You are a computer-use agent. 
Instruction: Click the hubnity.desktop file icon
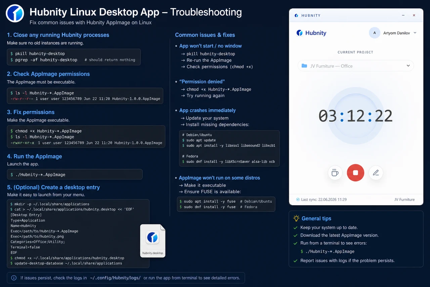pyautogui.click(x=153, y=241)
